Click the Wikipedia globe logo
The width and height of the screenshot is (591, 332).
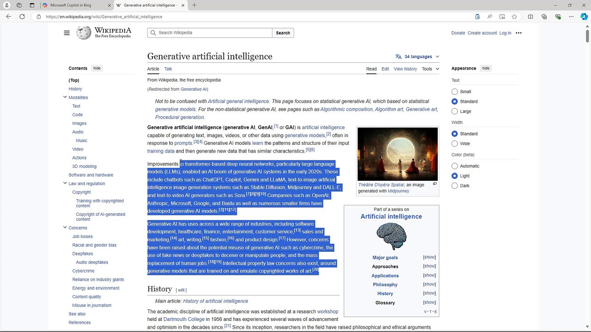click(x=84, y=33)
